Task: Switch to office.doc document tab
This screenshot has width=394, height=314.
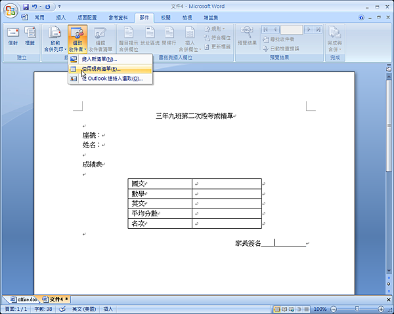Action: (x=24, y=299)
